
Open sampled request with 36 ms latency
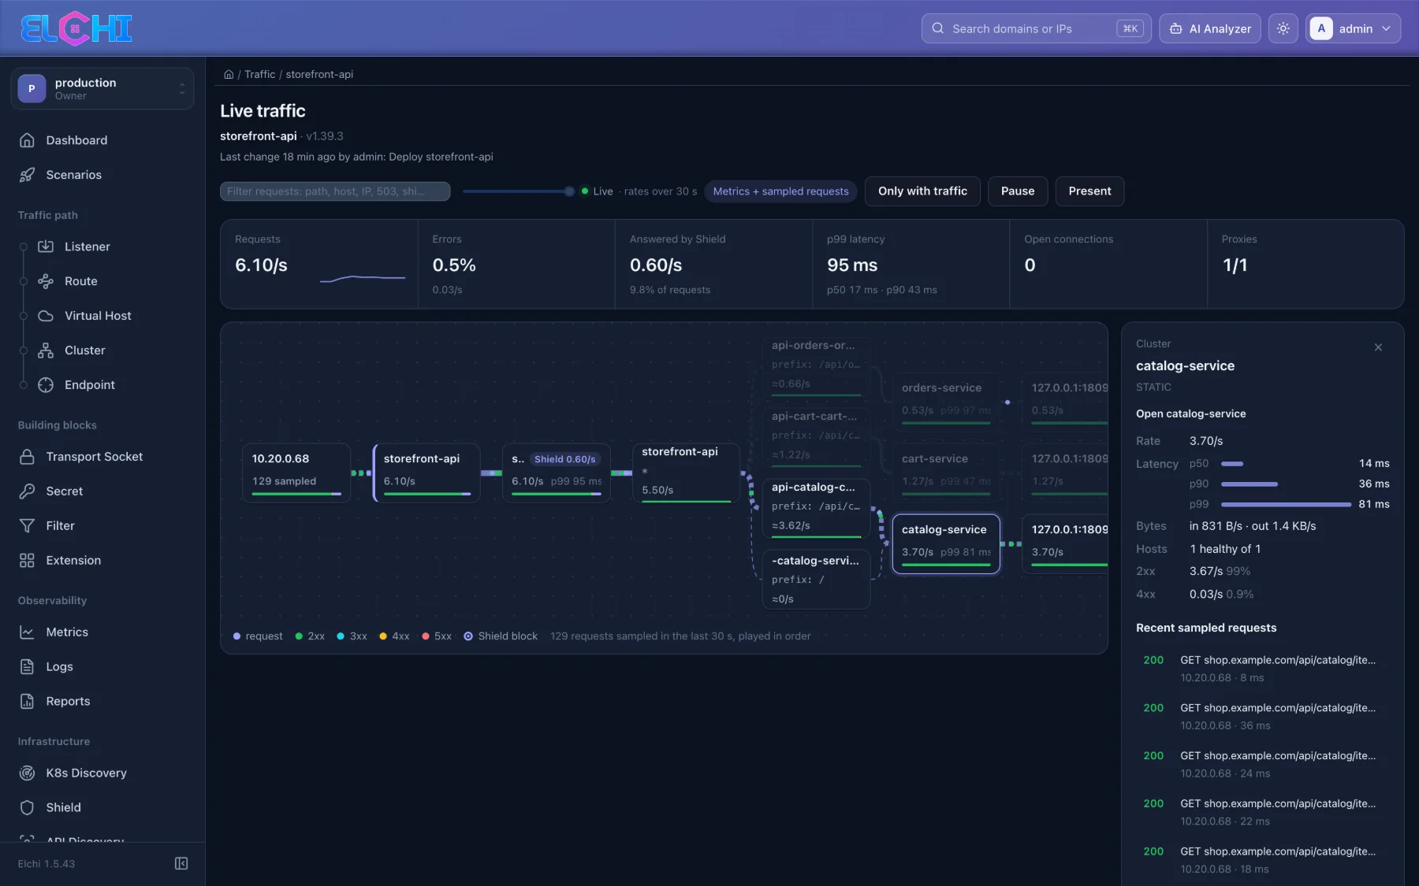click(x=1263, y=717)
